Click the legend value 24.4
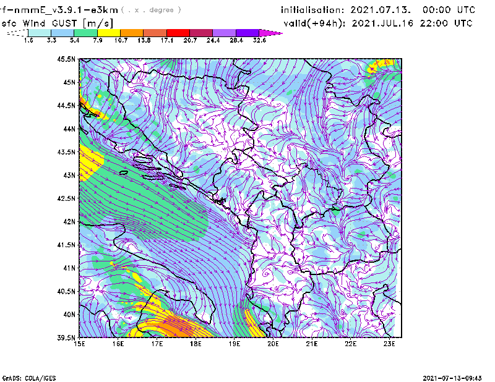The image size is (495, 382). click(213, 40)
